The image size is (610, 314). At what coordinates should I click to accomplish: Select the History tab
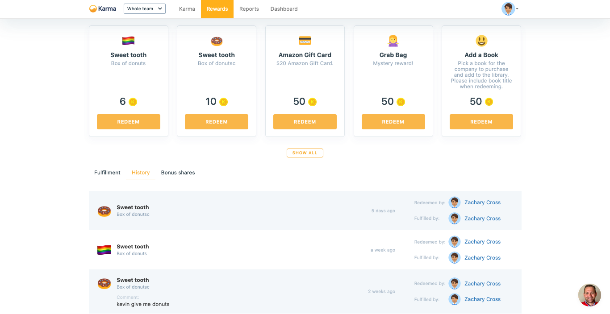[x=141, y=173]
